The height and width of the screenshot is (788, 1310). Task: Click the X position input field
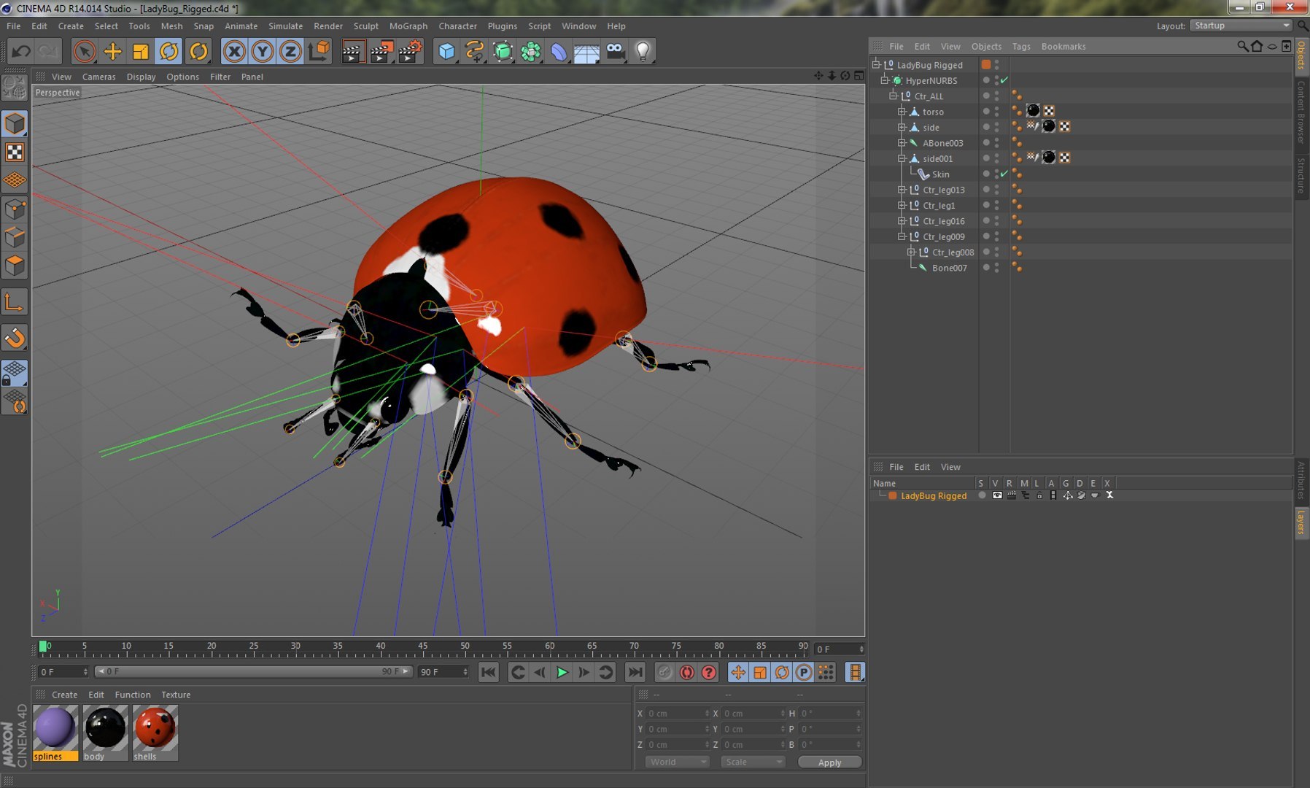pyautogui.click(x=678, y=713)
